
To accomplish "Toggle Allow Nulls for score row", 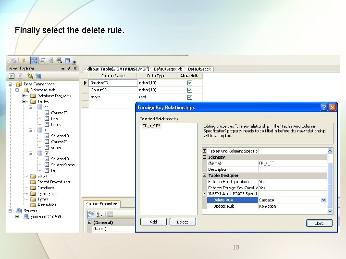I will pyautogui.click(x=189, y=97).
